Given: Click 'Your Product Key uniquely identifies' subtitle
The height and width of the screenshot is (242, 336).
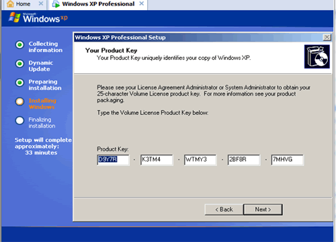Looking at the screenshot, I should click(173, 58).
